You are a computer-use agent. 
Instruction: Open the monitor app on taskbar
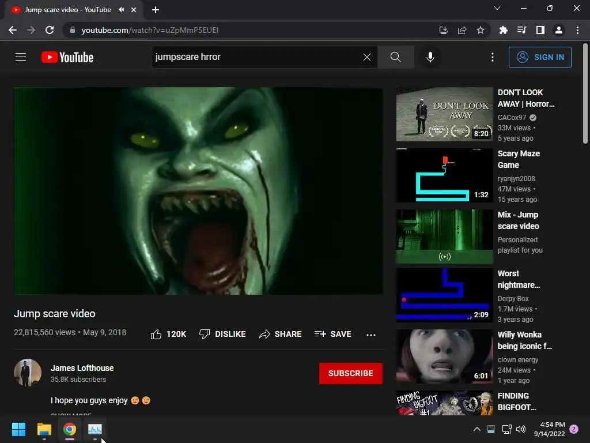coord(95,429)
